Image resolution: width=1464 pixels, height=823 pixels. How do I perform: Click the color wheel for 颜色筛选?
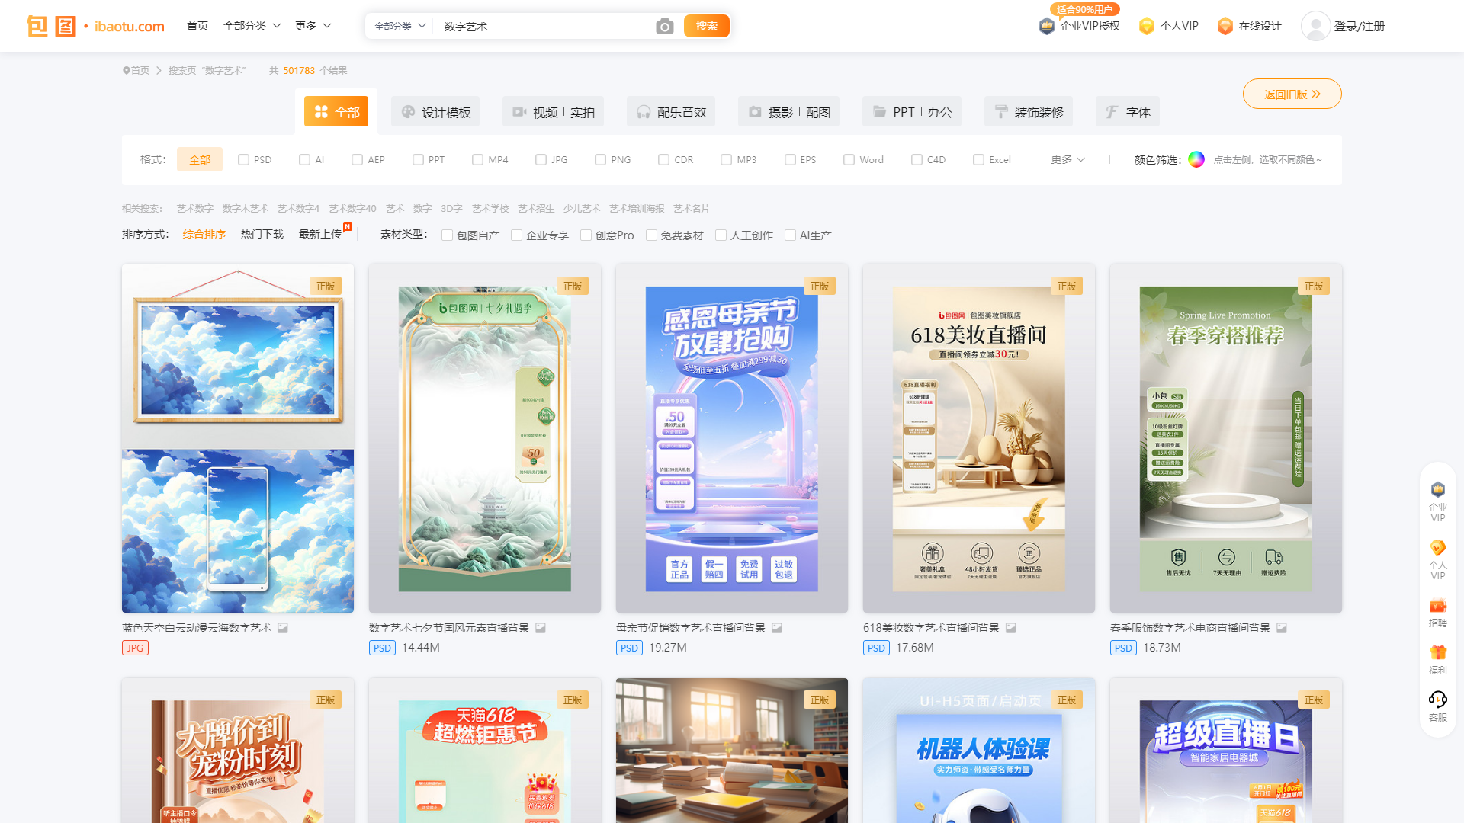point(1196,159)
